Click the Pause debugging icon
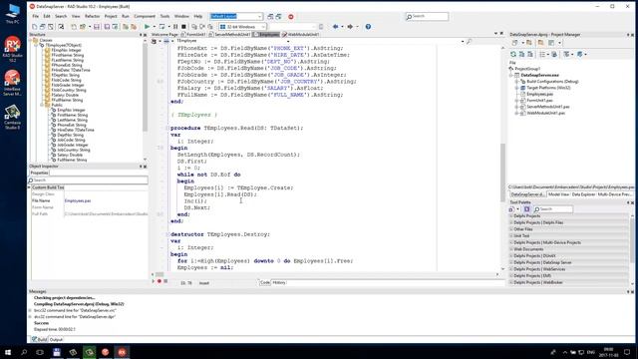638x359 pixels. [175, 27]
